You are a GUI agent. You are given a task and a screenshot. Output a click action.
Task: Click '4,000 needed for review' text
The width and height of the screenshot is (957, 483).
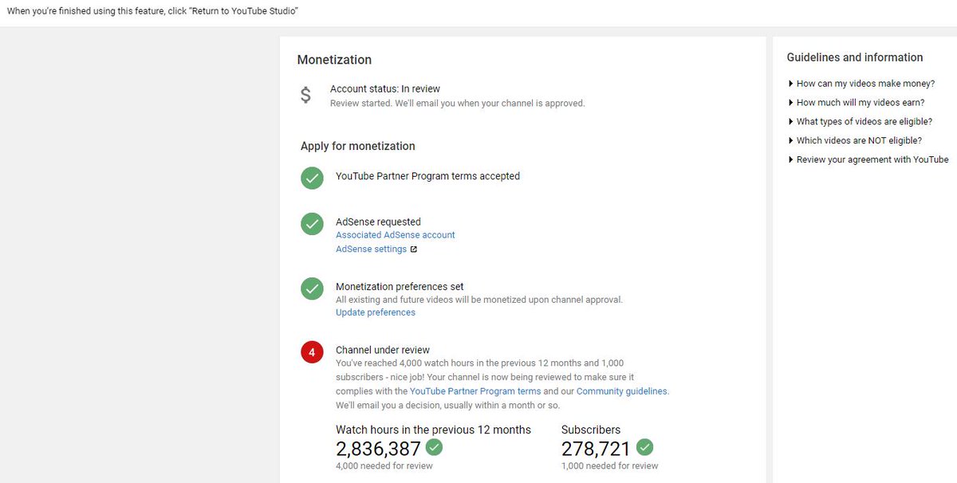coord(384,466)
